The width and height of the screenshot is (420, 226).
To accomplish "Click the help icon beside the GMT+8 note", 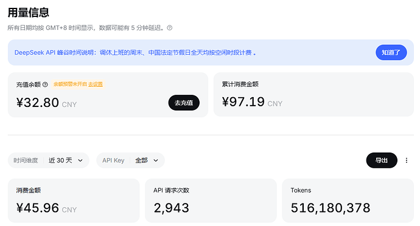I will [x=170, y=28].
